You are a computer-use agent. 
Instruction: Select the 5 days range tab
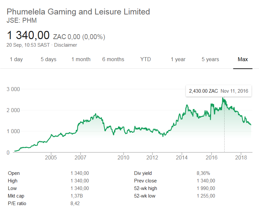[x=48, y=59]
